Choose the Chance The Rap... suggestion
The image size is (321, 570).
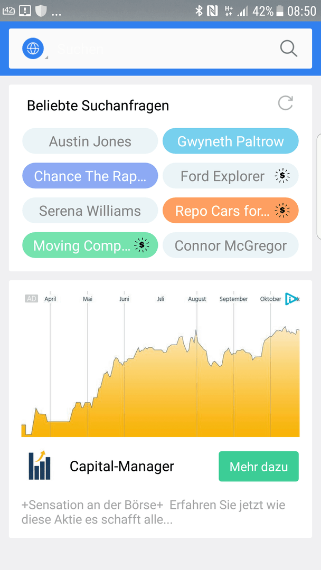tap(90, 176)
